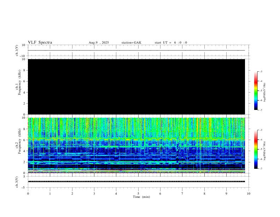Click the 'ch.2 Frequency (kHz)' axis label
The image size is (280, 217).
tap(18, 141)
